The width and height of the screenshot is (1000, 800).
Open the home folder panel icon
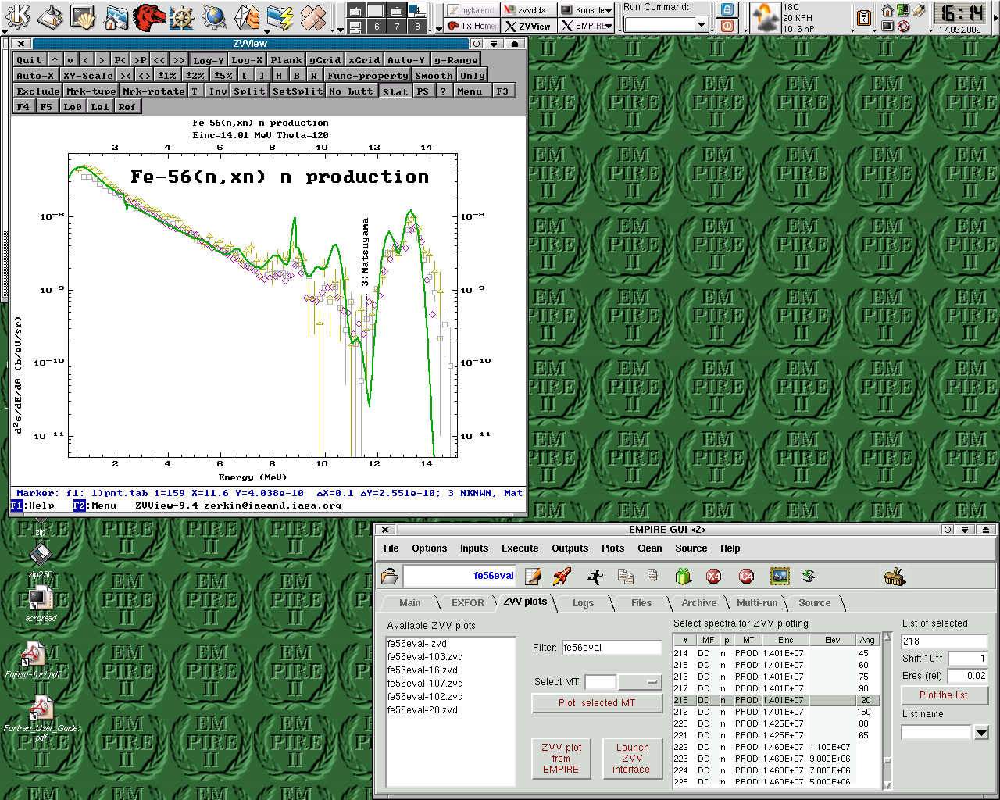(x=116, y=16)
